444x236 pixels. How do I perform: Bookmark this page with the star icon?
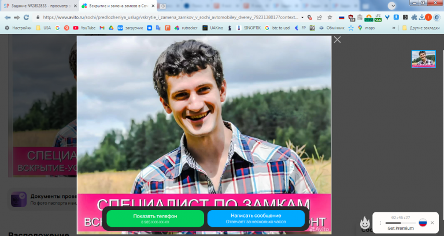point(330,17)
